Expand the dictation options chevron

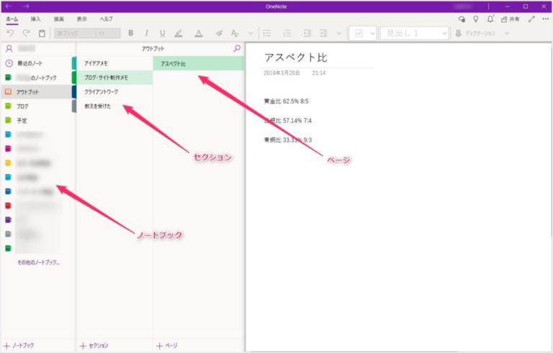pos(507,33)
